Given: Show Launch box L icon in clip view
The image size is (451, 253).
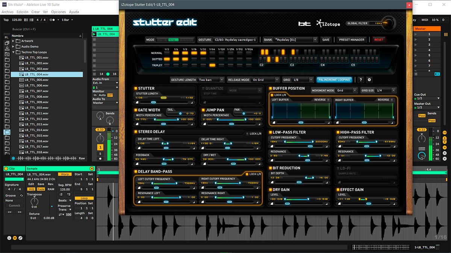Looking at the screenshot, I should point(9,238).
